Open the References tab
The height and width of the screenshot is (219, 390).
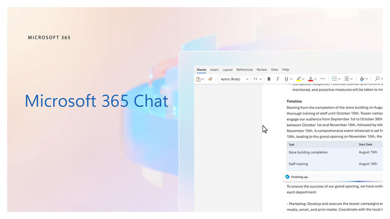(x=244, y=70)
